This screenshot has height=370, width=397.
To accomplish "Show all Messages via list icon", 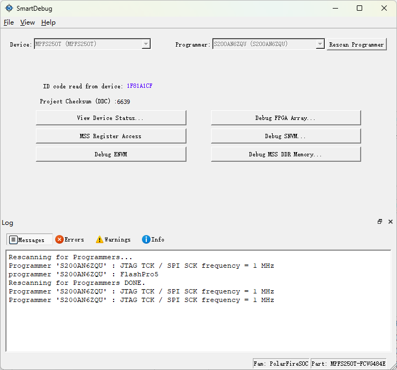I will coord(13,240).
